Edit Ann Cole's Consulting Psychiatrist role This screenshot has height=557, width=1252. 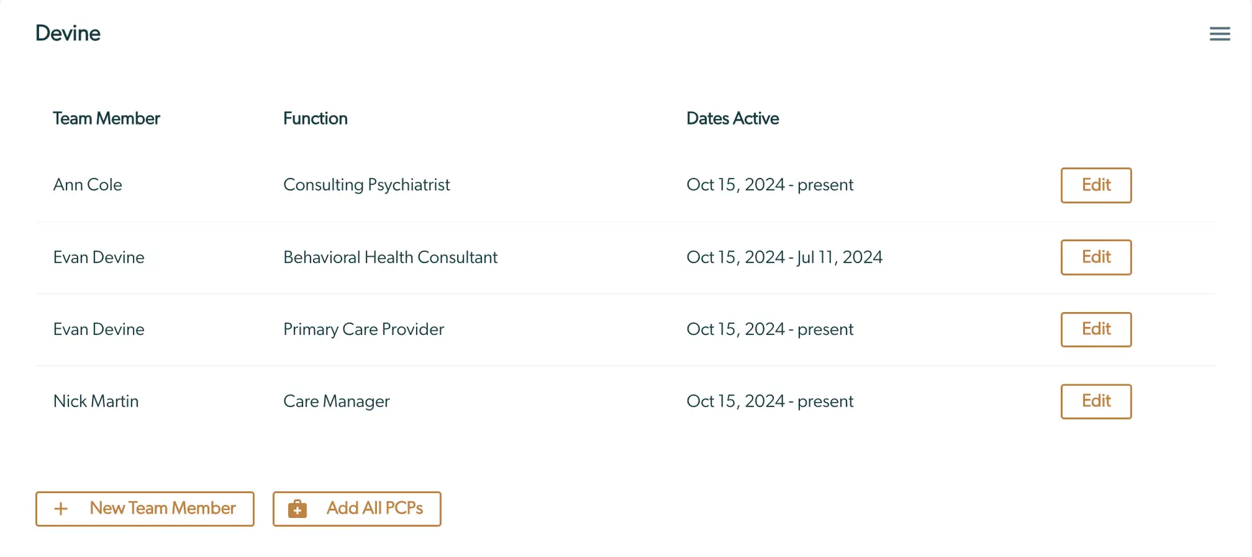pos(1095,185)
